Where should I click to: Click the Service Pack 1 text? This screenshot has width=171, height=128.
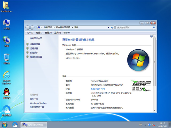[x=72, y=58]
